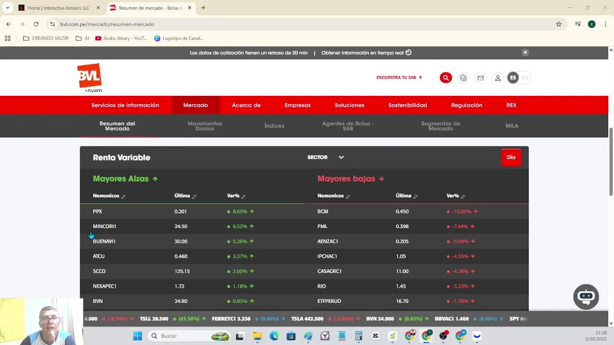Select the Índices tab
The height and width of the screenshot is (345, 614).
274,126
